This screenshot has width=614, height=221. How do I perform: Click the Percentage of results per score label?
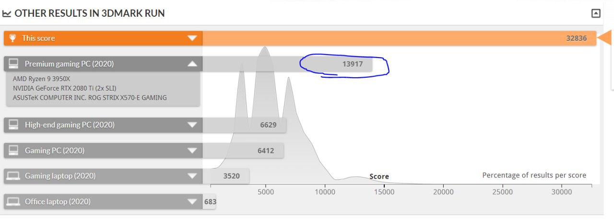tap(534, 175)
